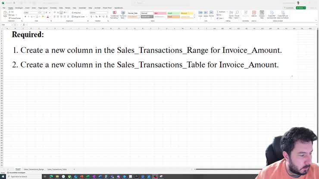Open the Page Layout ribbon tab
Image resolution: width=319 pixels, height=179 pixels.
pos(43,8)
